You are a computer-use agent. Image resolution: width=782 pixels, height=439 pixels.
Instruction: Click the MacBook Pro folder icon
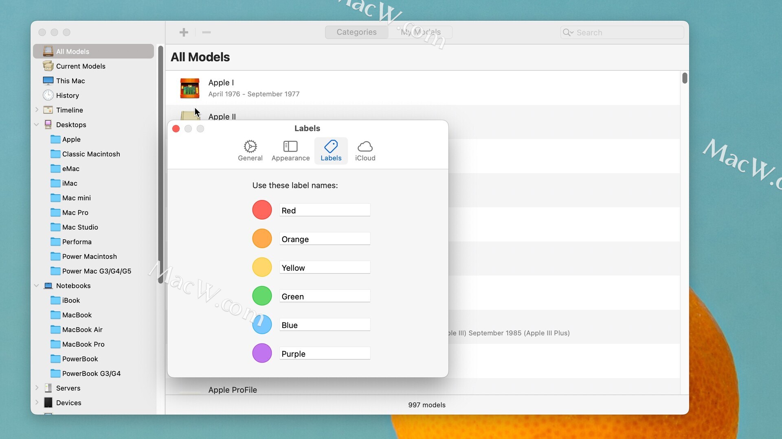coord(55,344)
